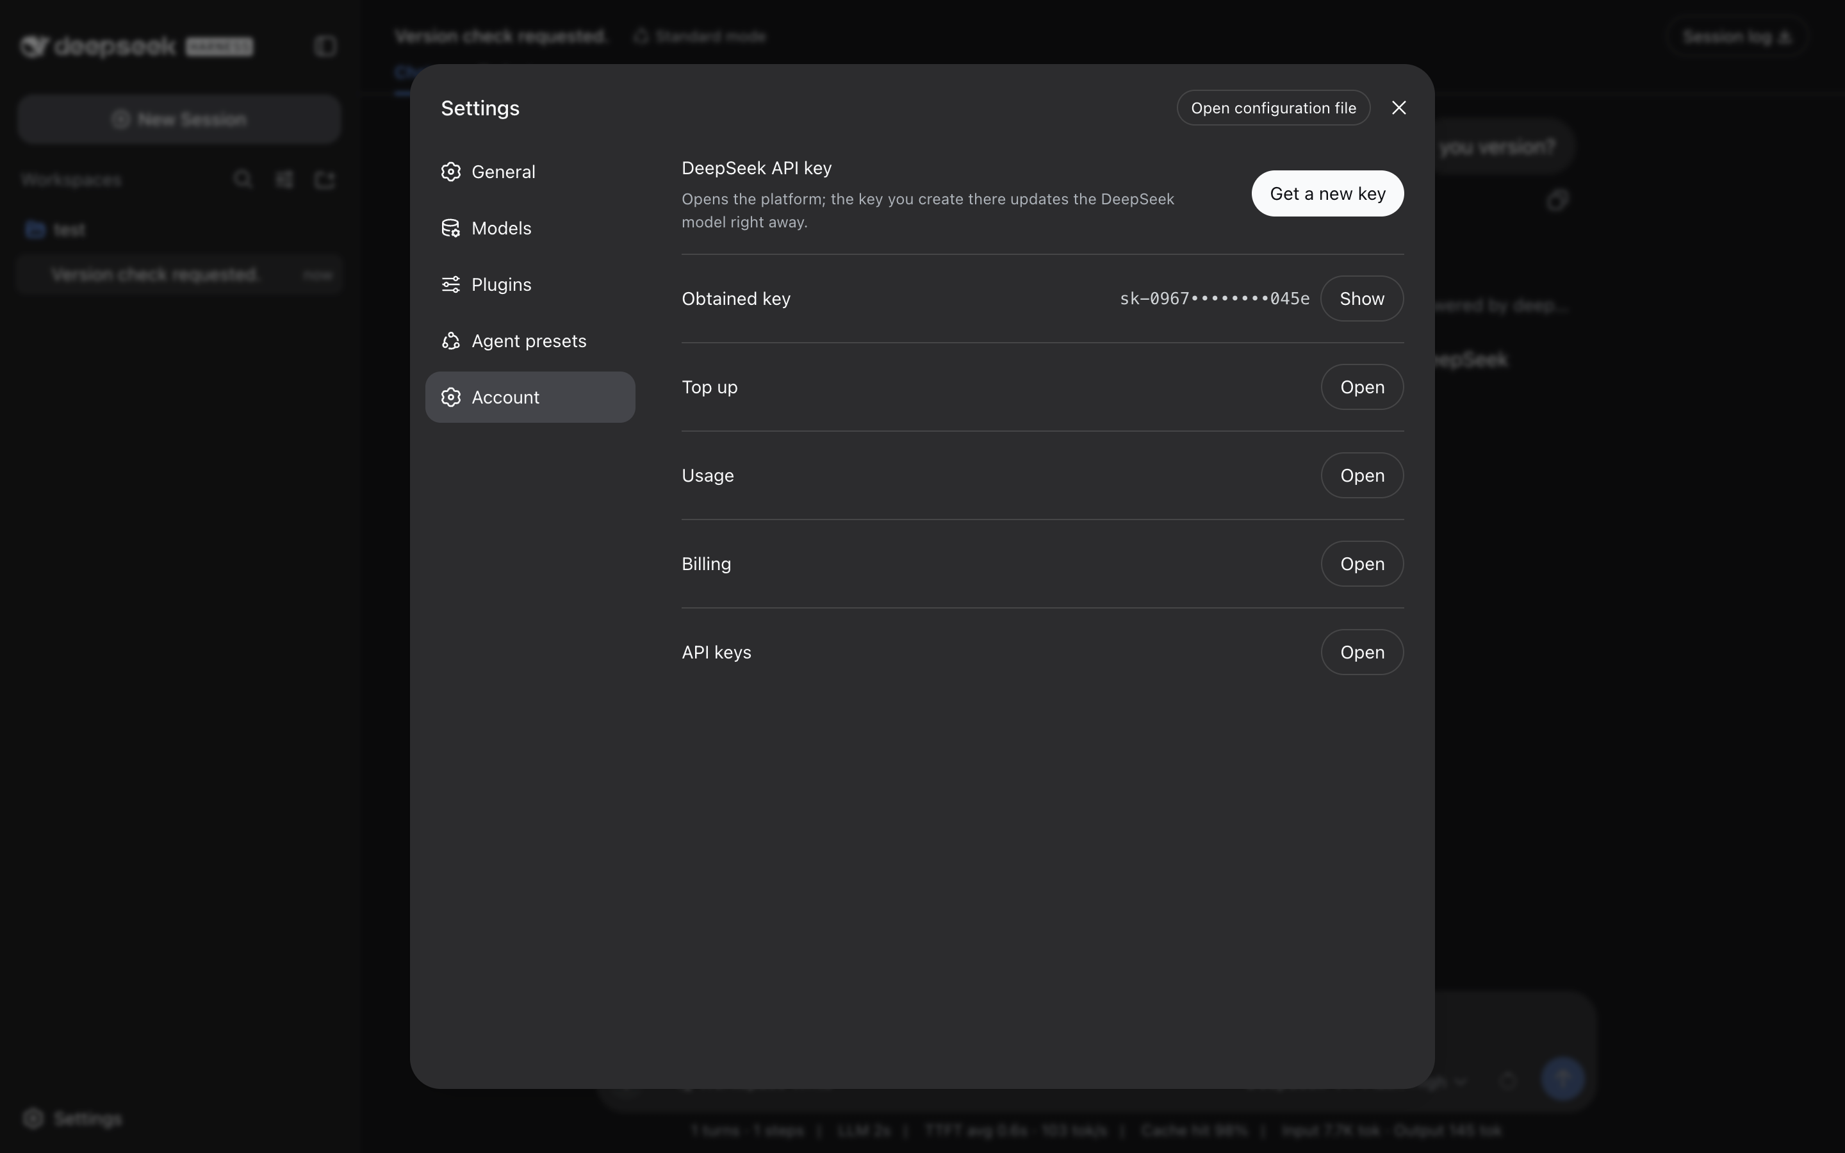Click the "Top up" row label

pos(710,388)
